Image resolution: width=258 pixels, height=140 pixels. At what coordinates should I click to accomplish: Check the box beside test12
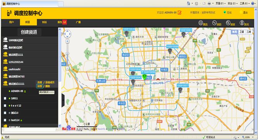[5, 106]
